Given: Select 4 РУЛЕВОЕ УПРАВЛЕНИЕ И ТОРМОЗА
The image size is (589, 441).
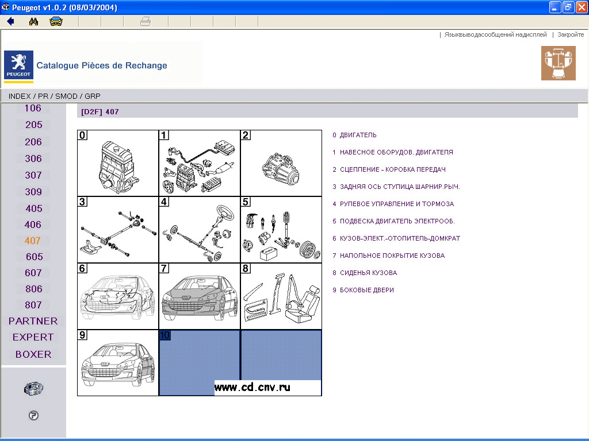Looking at the screenshot, I should click(x=393, y=204).
